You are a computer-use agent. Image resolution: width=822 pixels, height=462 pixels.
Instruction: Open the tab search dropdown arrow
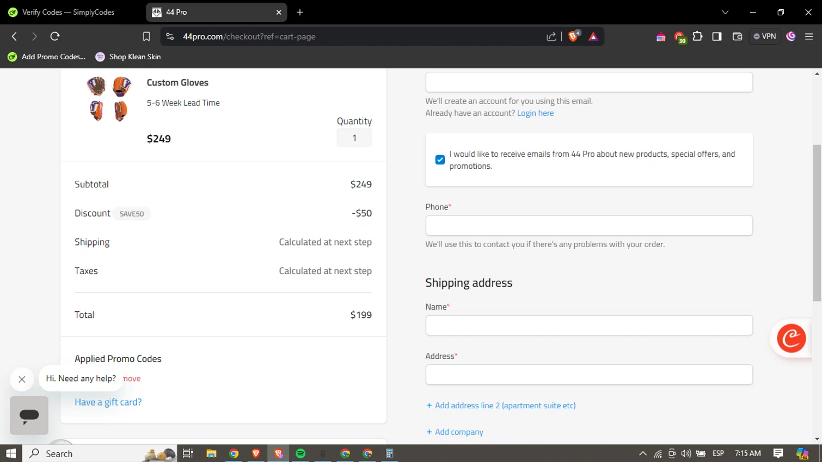tap(725, 12)
